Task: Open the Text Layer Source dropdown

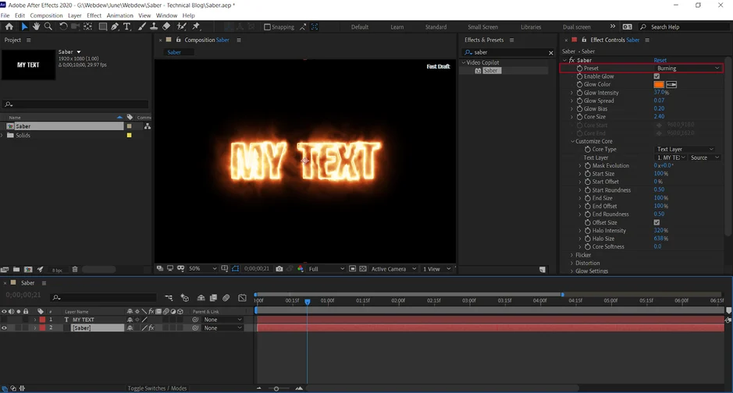Action: pyautogui.click(x=704, y=158)
